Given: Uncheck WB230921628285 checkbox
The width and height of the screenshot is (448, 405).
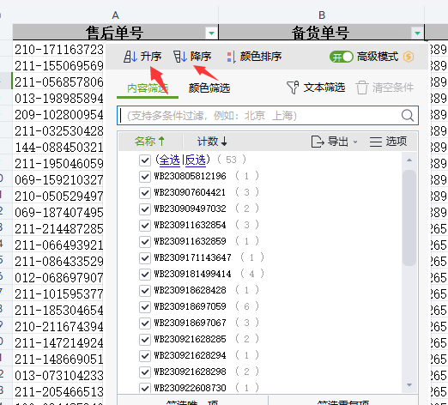Looking at the screenshot, I should click(145, 339).
